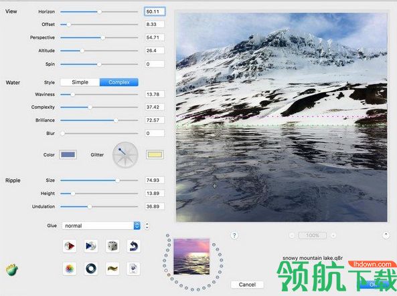The width and height of the screenshot is (397, 296).
Task: Click the sunset water preset thumbnail
Action: point(191,257)
